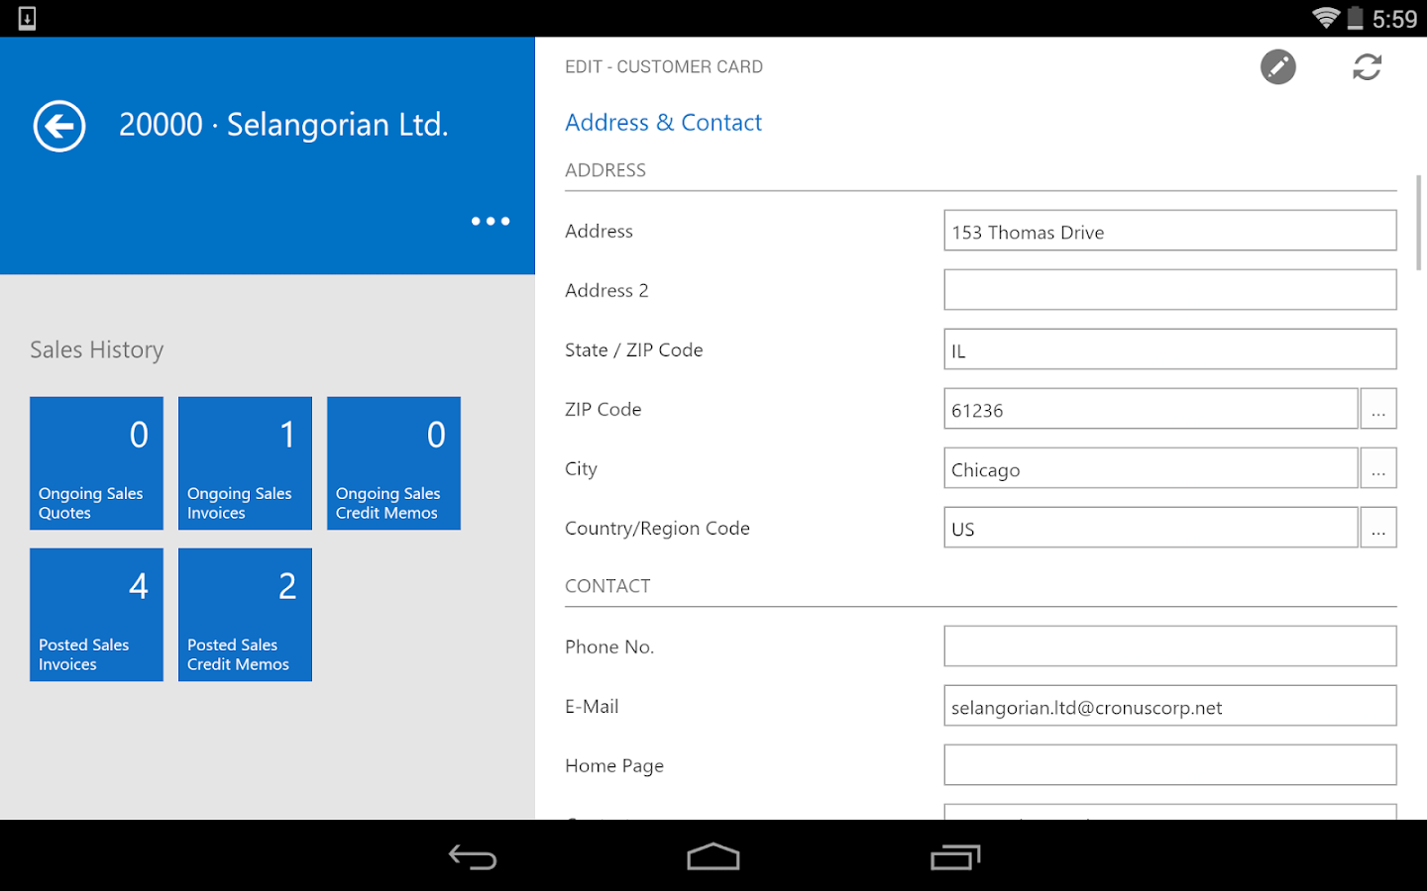Open the Ongoing Sales Invoices tile
Viewport: 1427px width, 891px height.
pos(245,463)
